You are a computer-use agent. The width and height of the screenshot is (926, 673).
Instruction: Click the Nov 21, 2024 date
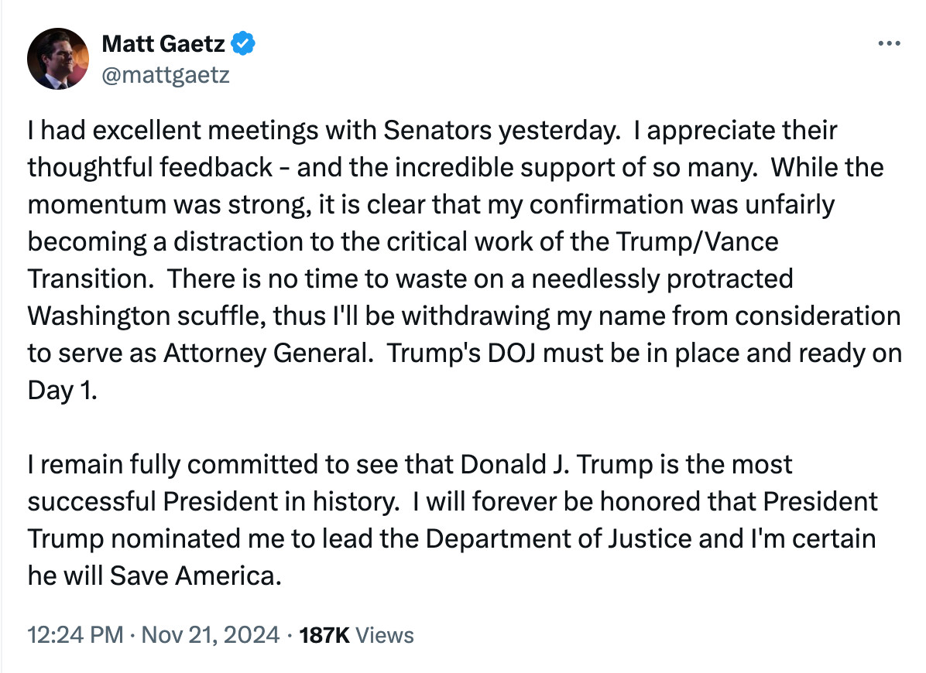click(x=211, y=635)
